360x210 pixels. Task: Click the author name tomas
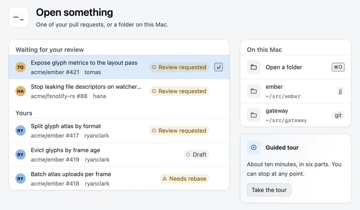93,72
